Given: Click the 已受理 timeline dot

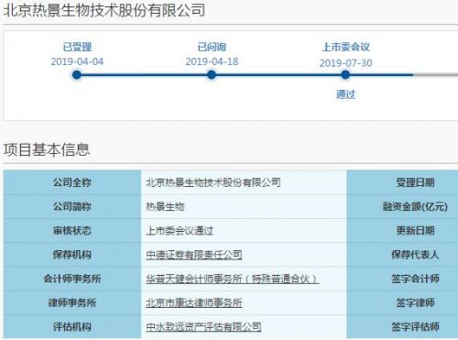Looking at the screenshot, I should pyautogui.click(x=77, y=75).
